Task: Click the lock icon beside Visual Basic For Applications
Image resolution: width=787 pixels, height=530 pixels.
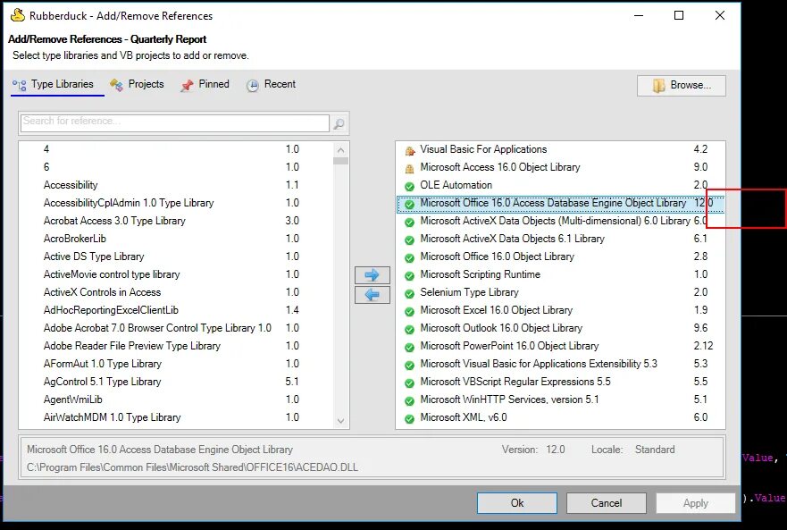Action: [410, 150]
